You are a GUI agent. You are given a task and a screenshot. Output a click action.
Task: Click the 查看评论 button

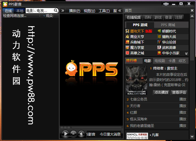179,92
